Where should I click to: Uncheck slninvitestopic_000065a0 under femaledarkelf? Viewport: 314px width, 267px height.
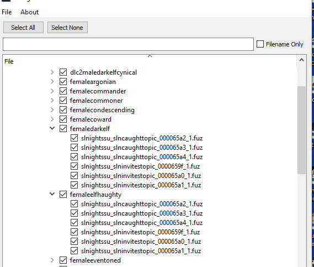74,176
